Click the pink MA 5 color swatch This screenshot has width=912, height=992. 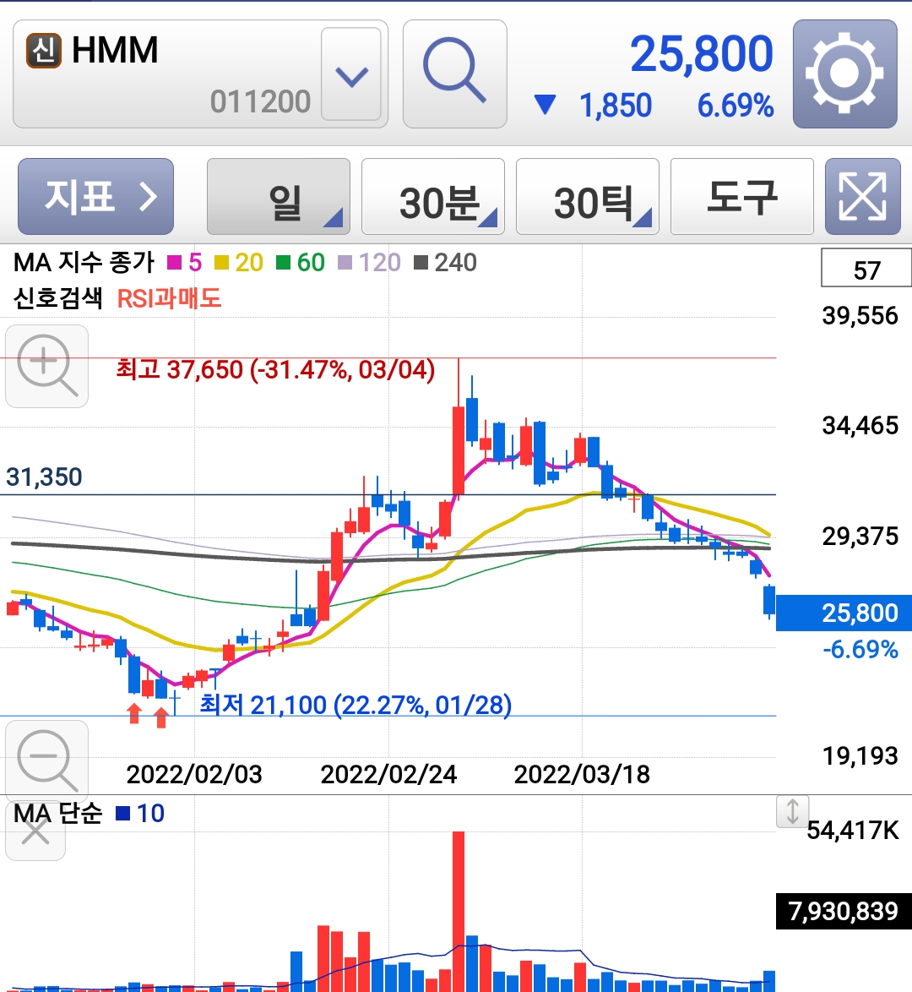click(x=175, y=264)
